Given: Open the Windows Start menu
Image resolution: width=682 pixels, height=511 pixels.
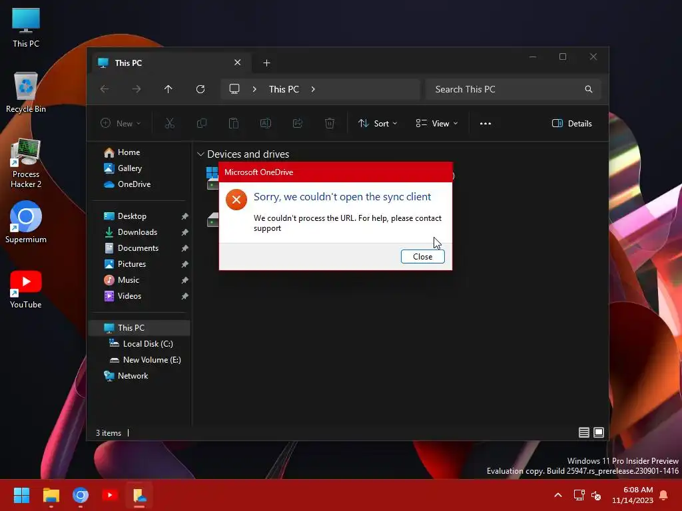Looking at the screenshot, I should [x=21, y=495].
